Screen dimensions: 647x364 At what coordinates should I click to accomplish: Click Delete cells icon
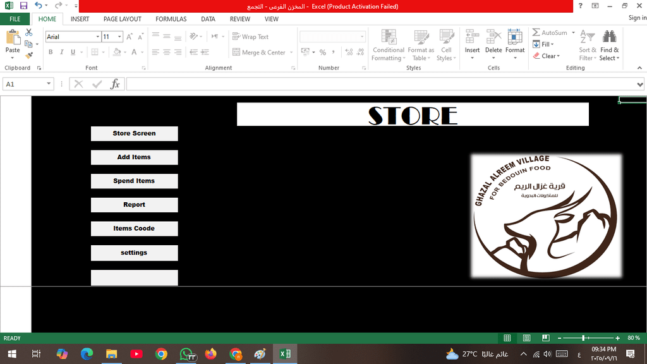pos(493,37)
